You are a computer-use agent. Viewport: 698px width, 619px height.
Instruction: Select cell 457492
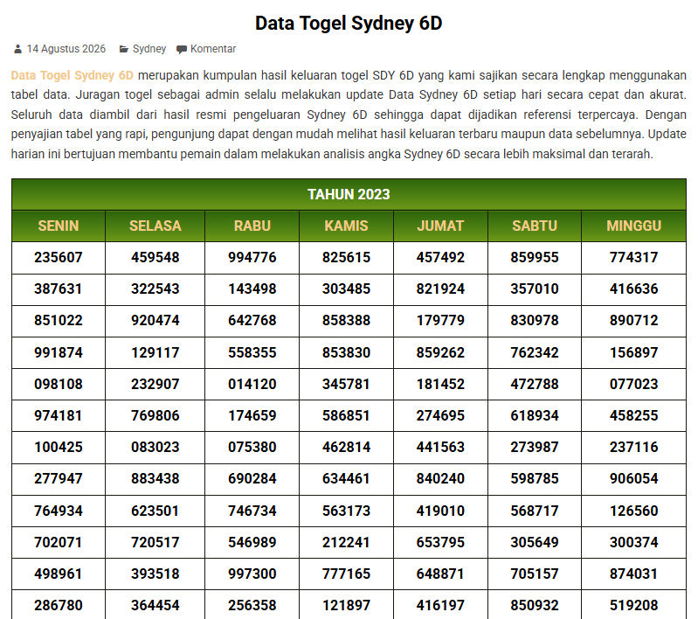pyautogui.click(x=440, y=258)
